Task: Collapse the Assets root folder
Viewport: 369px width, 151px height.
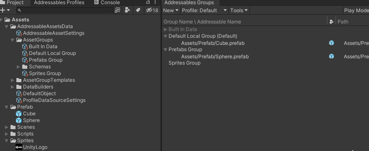Action: coord(1,20)
